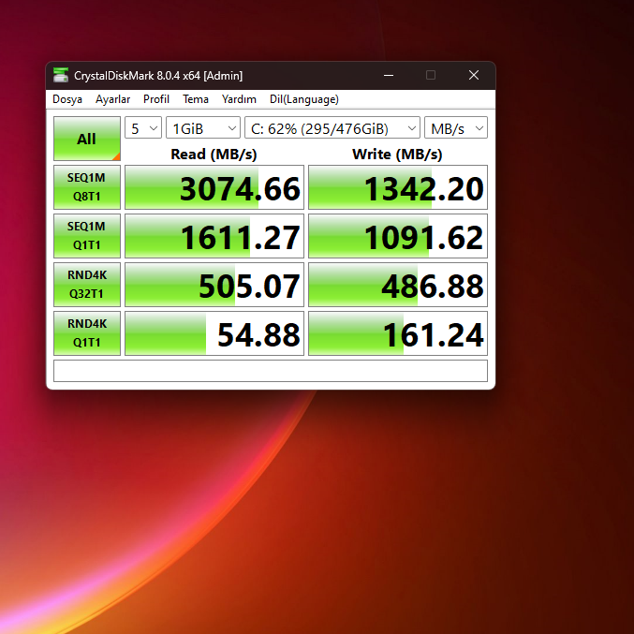The height and width of the screenshot is (634, 634).
Task: Start the RND4K Q32T1 test
Action: pyautogui.click(x=87, y=285)
